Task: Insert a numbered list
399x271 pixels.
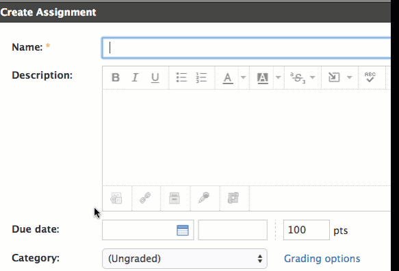Action: [201, 77]
